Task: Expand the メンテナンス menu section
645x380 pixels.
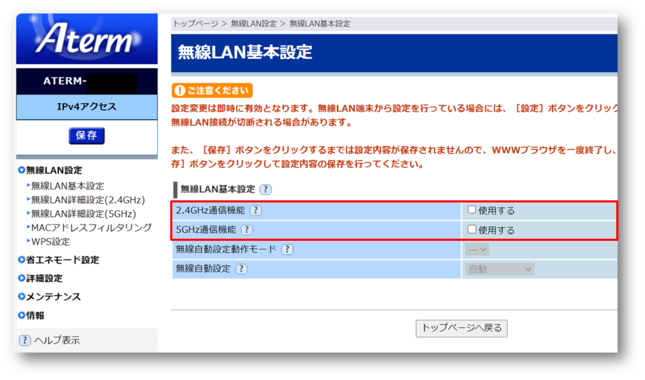Action: click(x=54, y=296)
